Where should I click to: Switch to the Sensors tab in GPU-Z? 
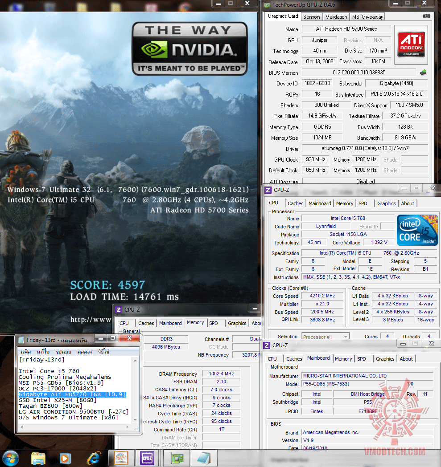point(312,17)
